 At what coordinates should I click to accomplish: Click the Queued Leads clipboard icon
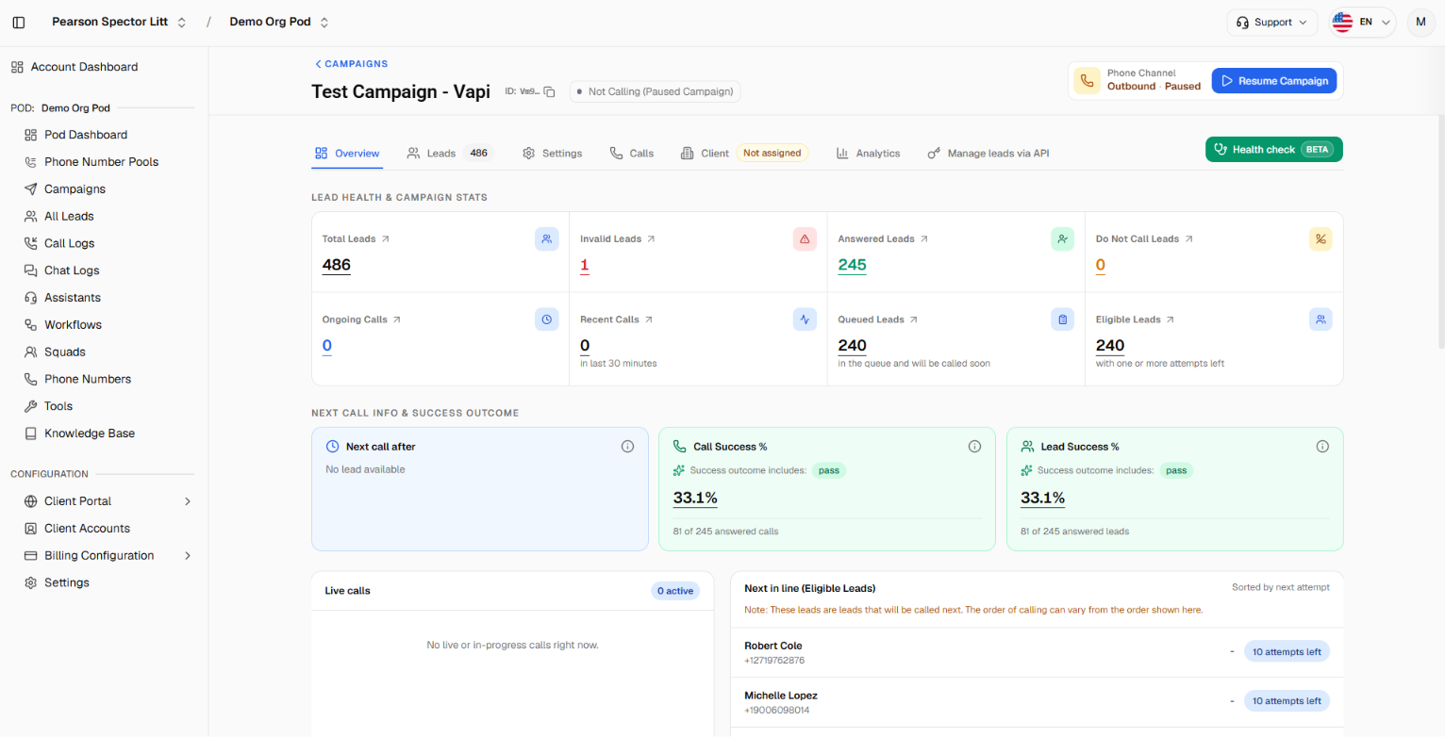[x=1063, y=319]
